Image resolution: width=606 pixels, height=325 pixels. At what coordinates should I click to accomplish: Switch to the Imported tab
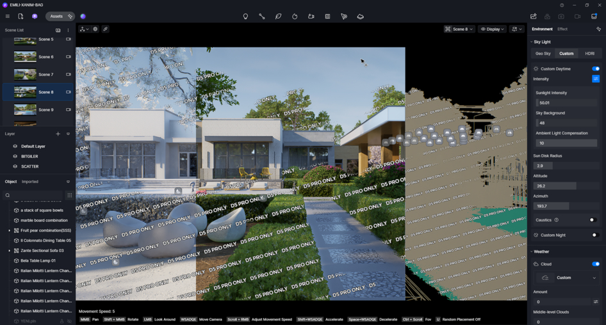29,182
